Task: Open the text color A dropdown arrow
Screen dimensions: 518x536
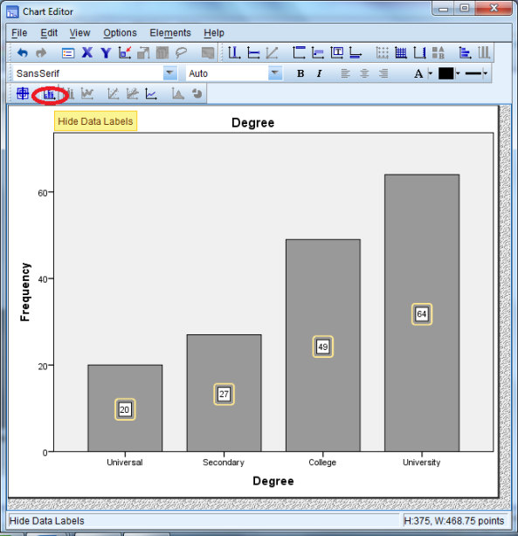Action: pos(431,73)
